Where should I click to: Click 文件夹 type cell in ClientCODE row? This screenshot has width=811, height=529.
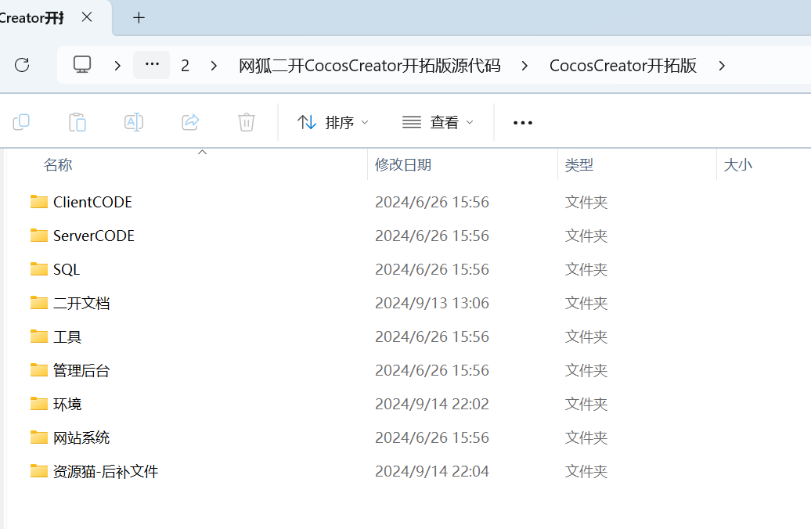(x=586, y=202)
